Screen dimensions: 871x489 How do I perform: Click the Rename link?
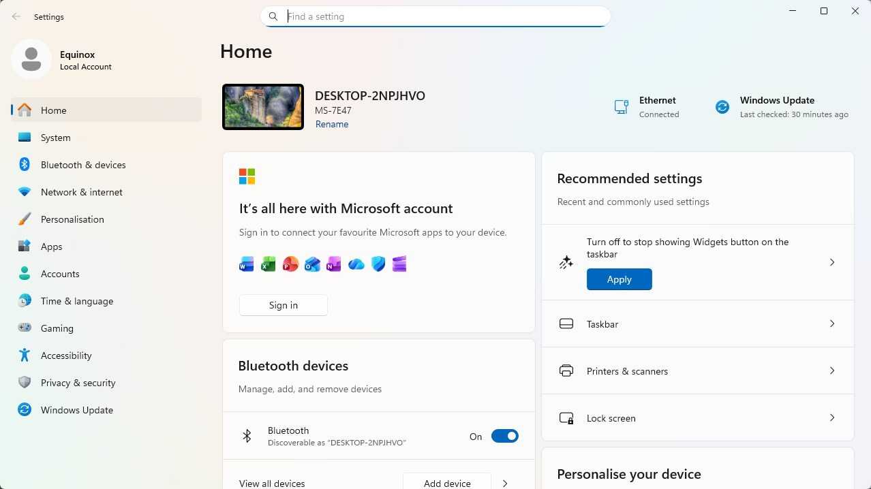(332, 124)
